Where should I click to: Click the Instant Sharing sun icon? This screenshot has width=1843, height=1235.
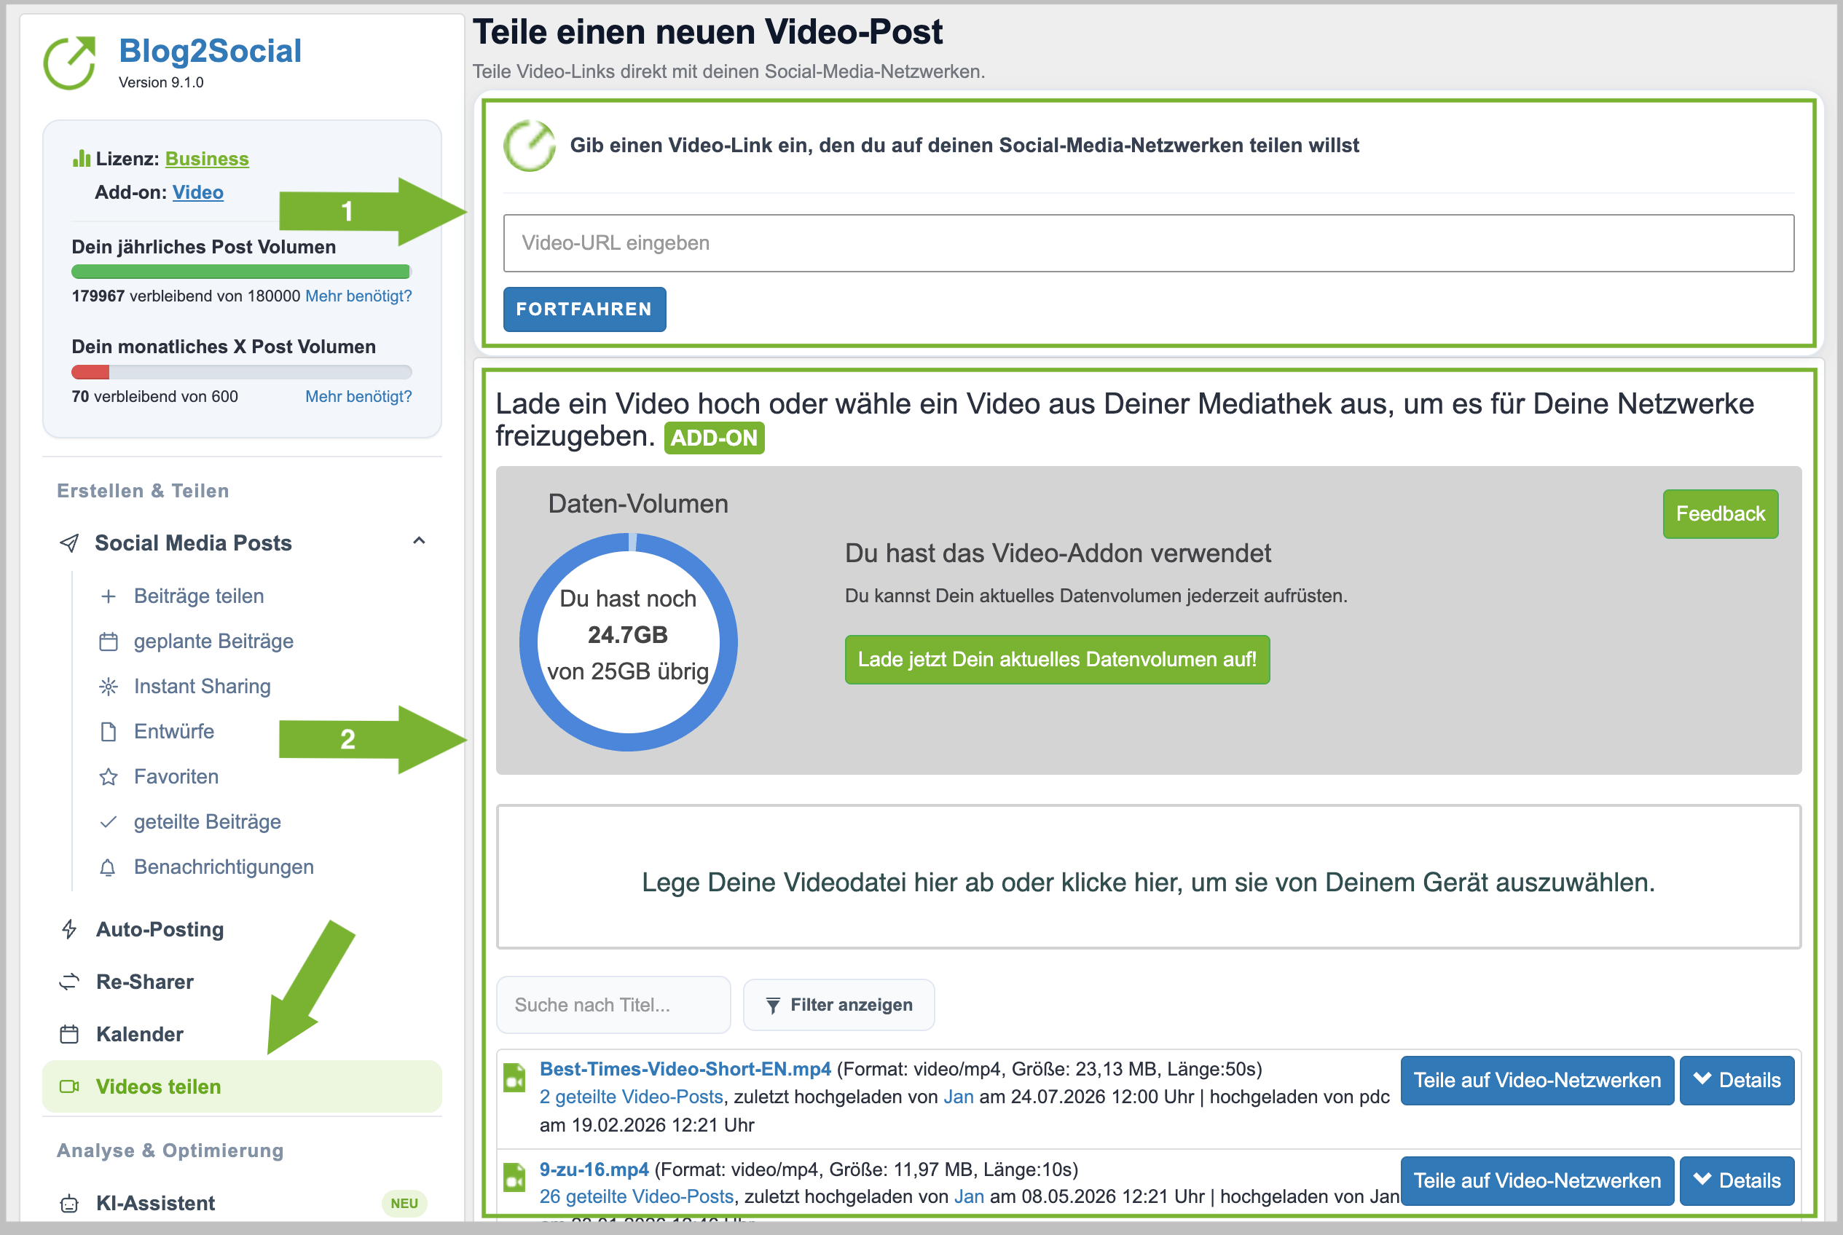tap(109, 687)
